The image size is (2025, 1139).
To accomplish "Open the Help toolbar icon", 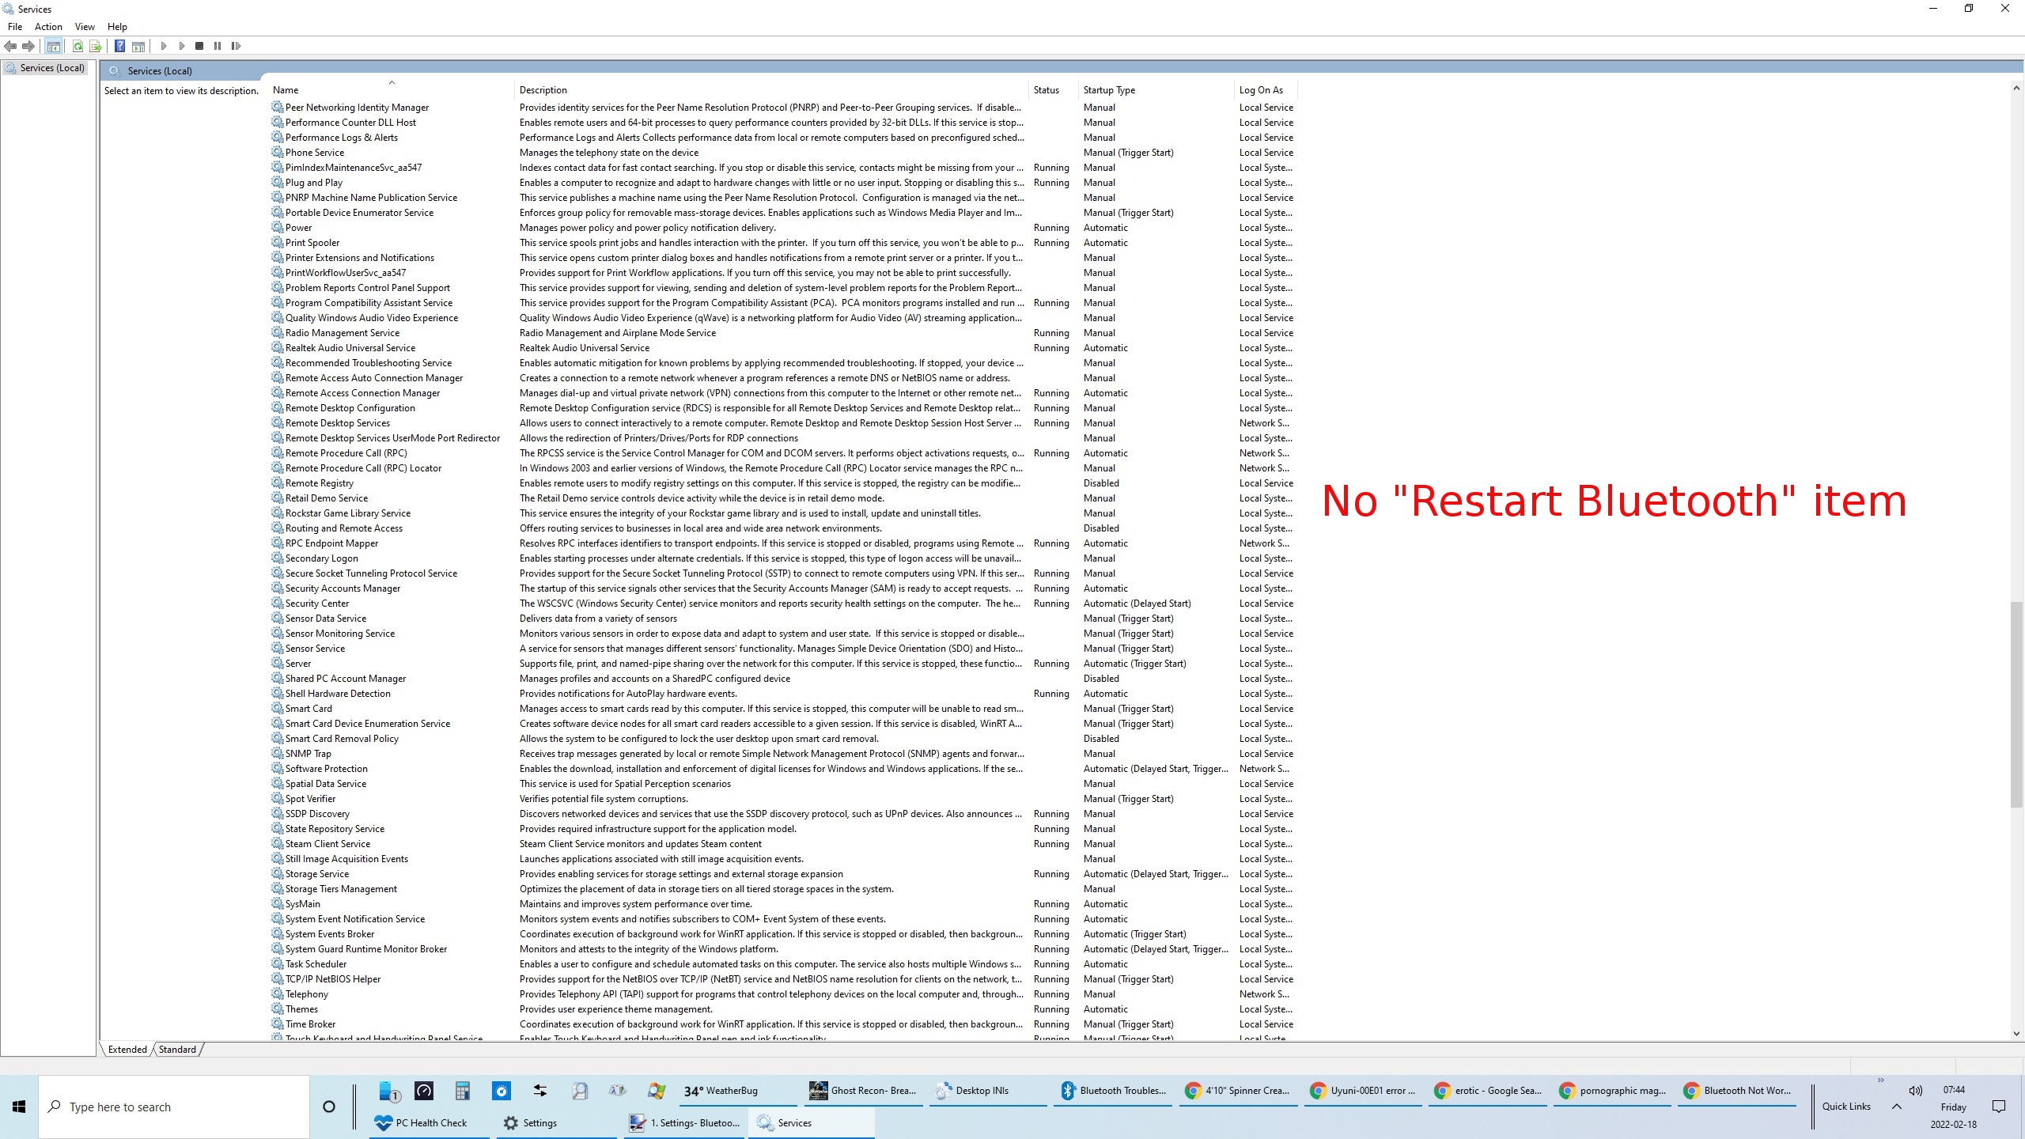I will coord(119,46).
